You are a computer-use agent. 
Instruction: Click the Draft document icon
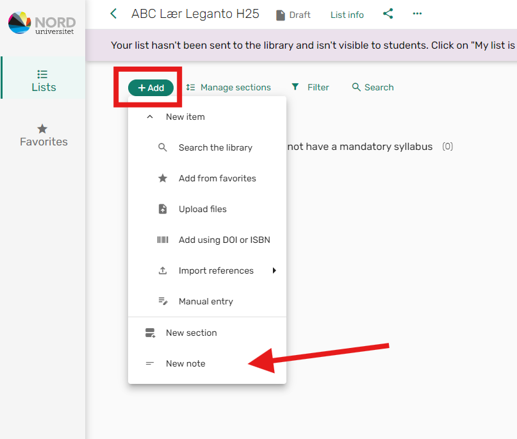[x=280, y=15]
